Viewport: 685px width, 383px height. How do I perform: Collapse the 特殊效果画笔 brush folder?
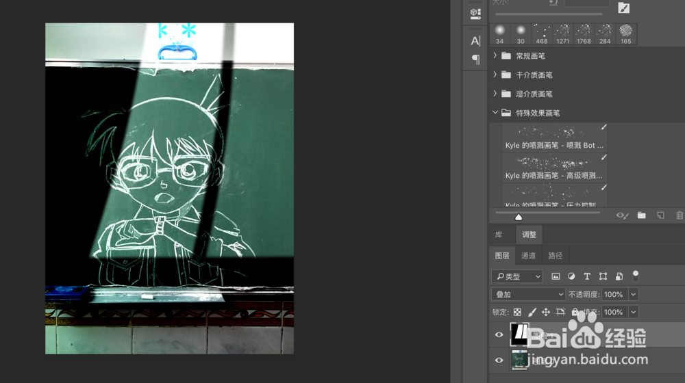pos(495,113)
